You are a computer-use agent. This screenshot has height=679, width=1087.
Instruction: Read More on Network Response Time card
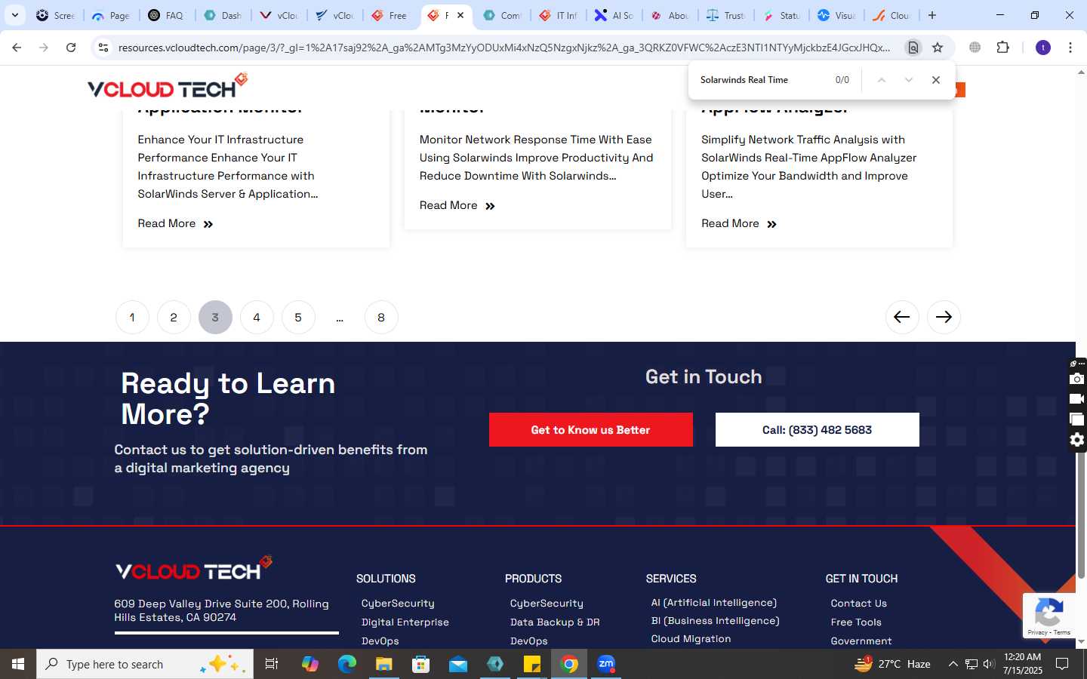point(457,205)
